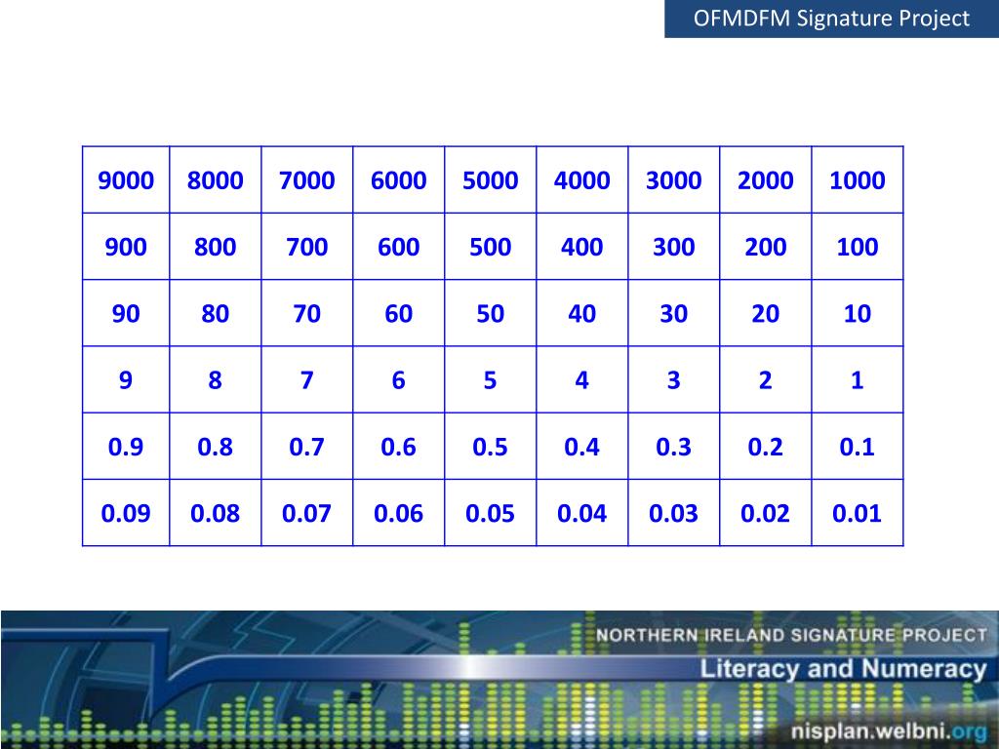Click the 50 cell
This screenshot has width=999, height=749.
491,313
